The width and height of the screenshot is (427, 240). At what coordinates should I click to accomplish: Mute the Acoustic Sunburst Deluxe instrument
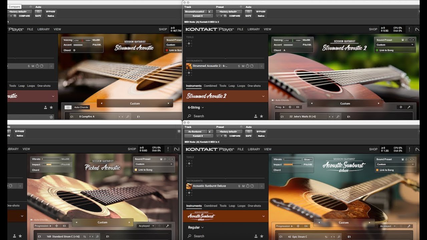click(x=244, y=186)
